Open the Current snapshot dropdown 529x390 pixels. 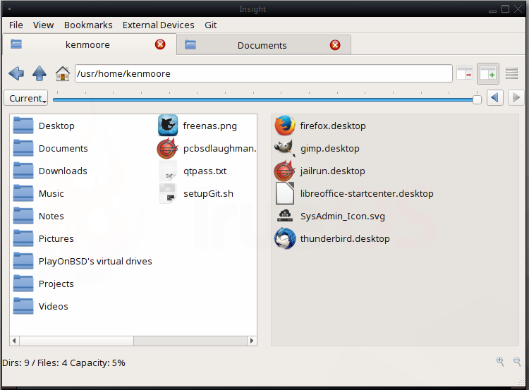tap(26, 99)
